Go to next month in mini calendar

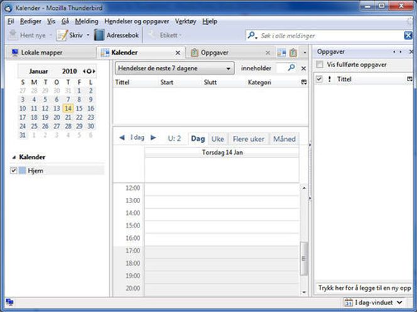(94, 71)
